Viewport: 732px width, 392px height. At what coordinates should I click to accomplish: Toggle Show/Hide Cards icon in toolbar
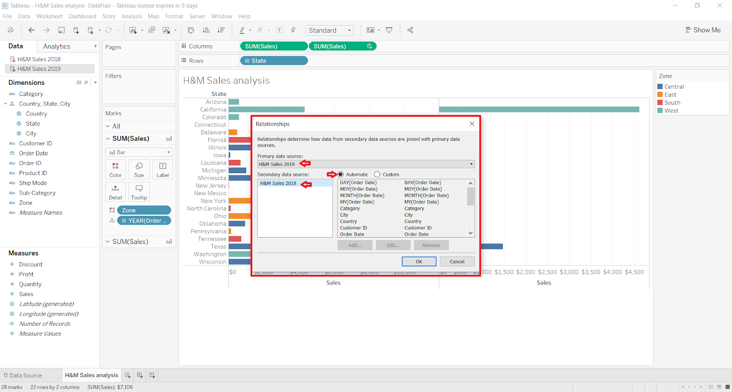371,30
